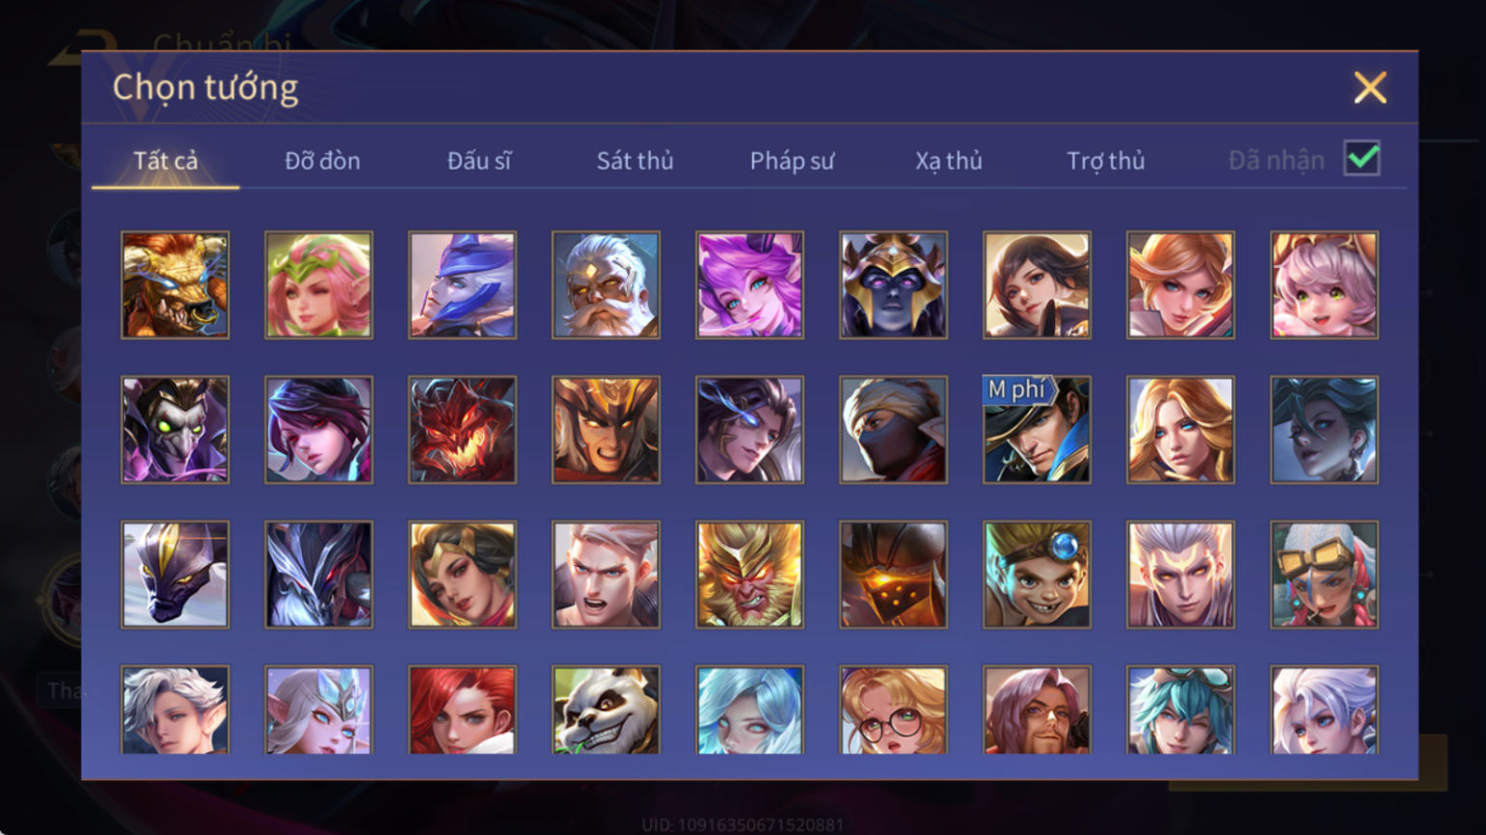The image size is (1486, 835).
Task: Switch to the "Pháp sư" tab
Action: [x=792, y=161]
